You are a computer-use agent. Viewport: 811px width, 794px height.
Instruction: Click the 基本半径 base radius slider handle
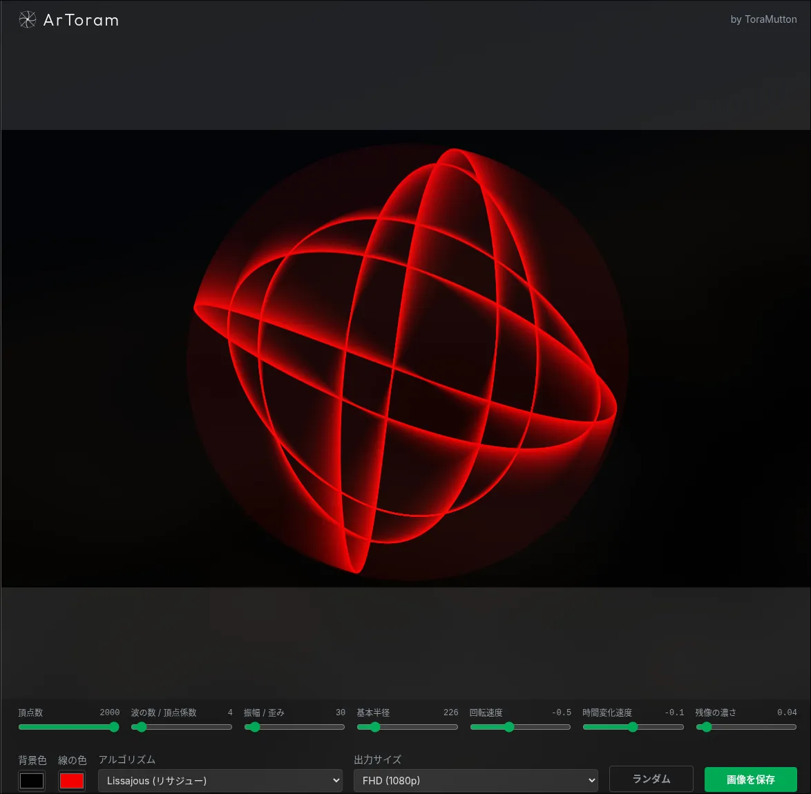375,727
